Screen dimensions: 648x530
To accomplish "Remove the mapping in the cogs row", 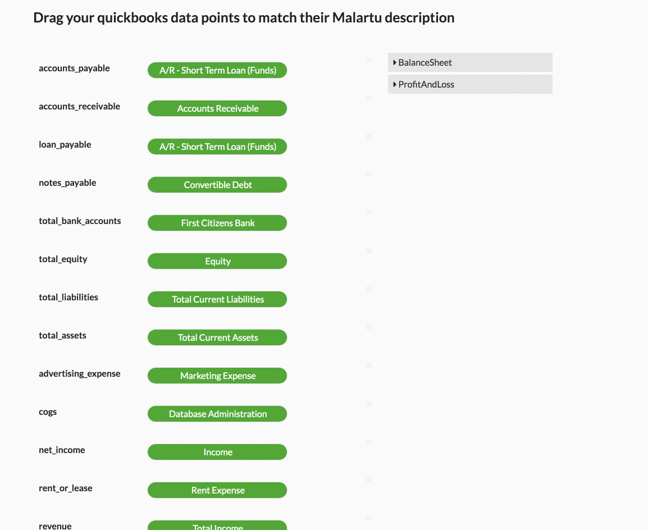I will [368, 404].
